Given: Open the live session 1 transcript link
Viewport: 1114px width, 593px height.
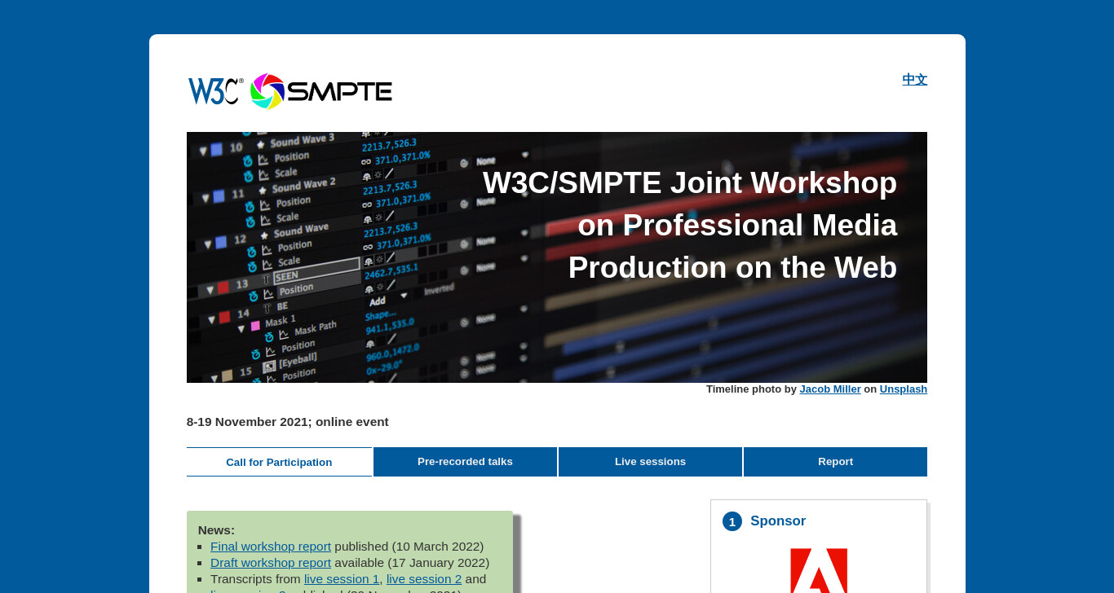Looking at the screenshot, I should [x=342, y=579].
